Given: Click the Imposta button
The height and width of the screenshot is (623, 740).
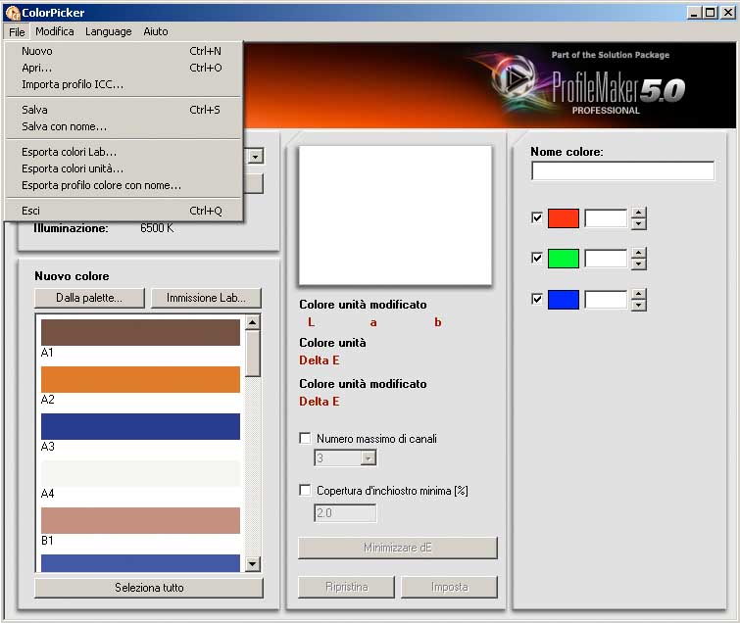Looking at the screenshot, I should pos(449,587).
